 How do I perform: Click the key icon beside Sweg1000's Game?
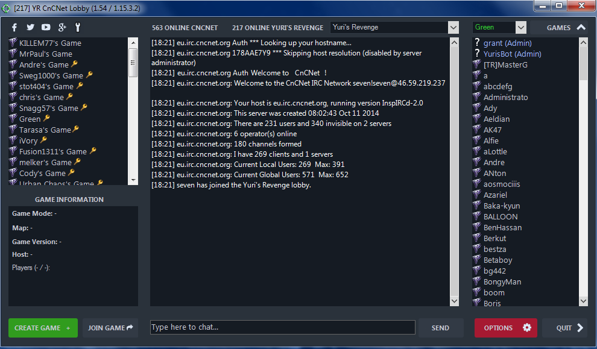(x=89, y=75)
